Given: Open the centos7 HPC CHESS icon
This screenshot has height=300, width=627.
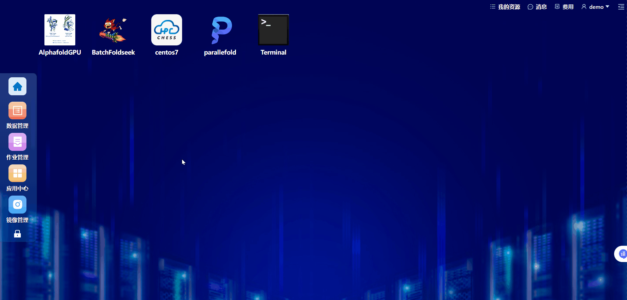Looking at the screenshot, I should 166,30.
